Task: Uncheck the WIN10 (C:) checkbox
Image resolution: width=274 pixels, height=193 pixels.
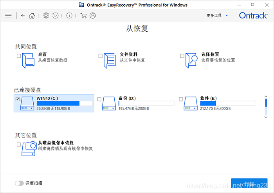Action: (18, 99)
